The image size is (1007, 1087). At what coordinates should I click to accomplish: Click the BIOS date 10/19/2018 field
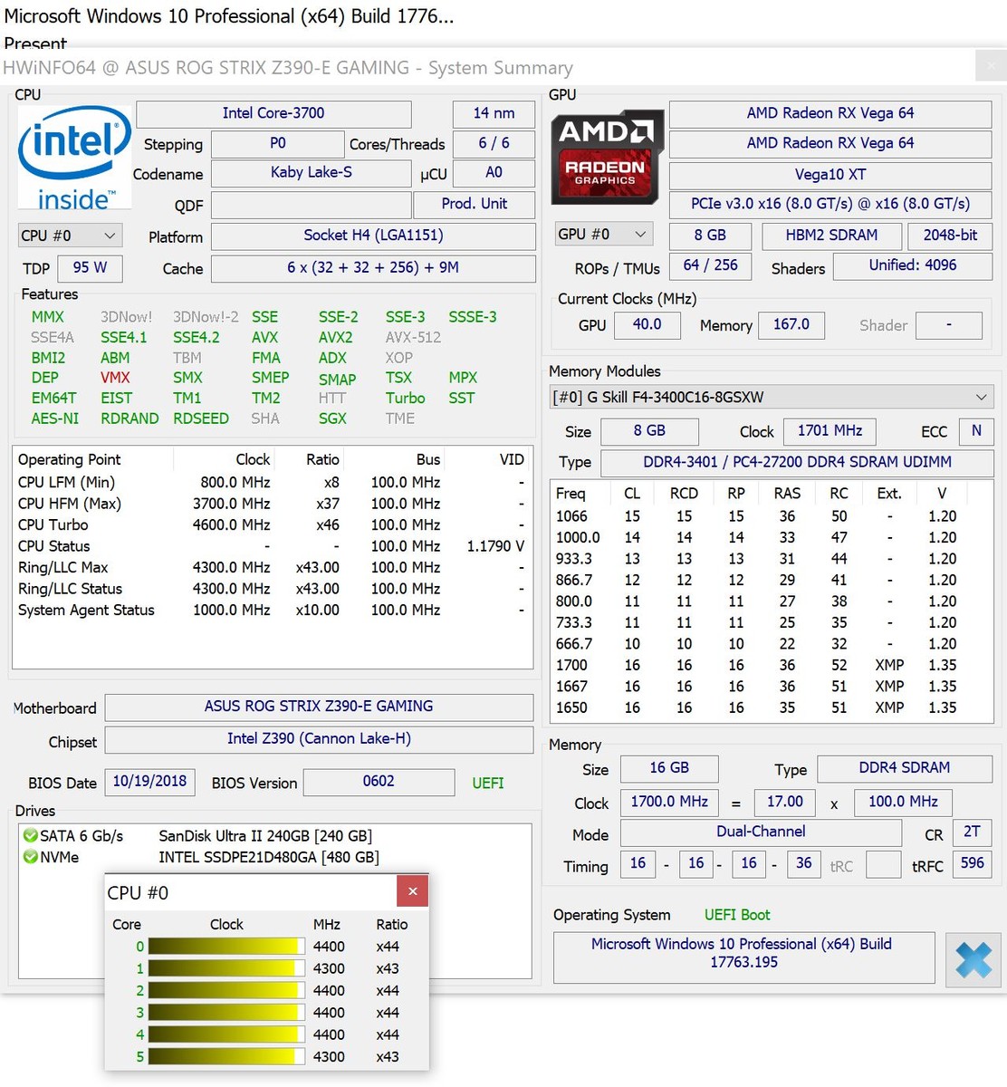coord(149,782)
